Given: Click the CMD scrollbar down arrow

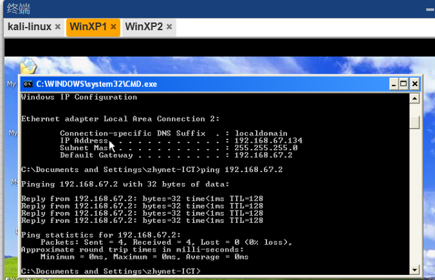Looking at the screenshot, I should pyautogui.click(x=414, y=270).
